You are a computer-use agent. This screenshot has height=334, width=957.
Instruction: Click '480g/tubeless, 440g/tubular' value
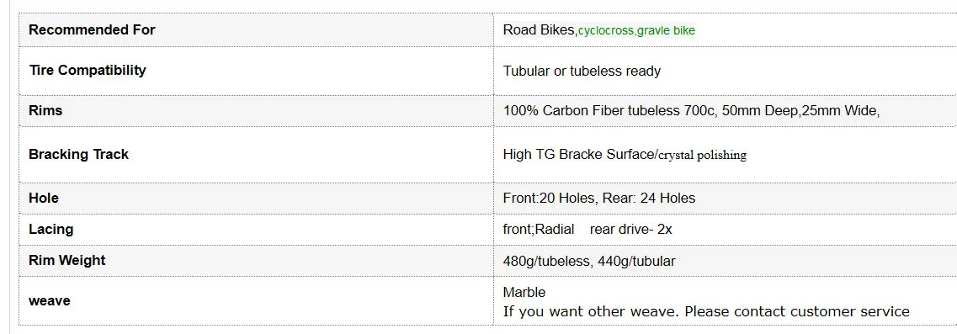pos(589,262)
